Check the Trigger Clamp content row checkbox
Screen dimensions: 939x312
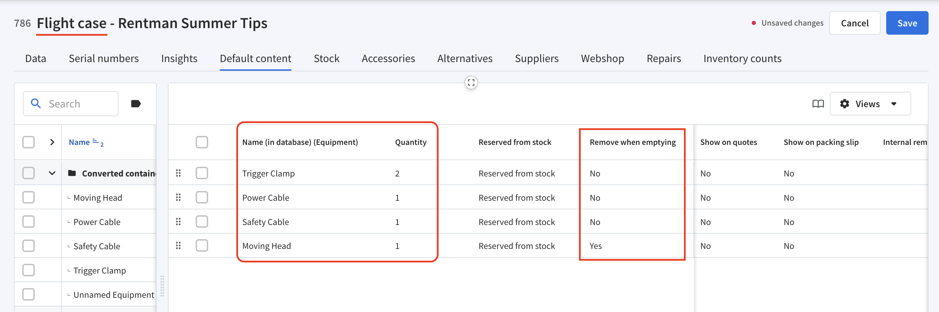202,173
